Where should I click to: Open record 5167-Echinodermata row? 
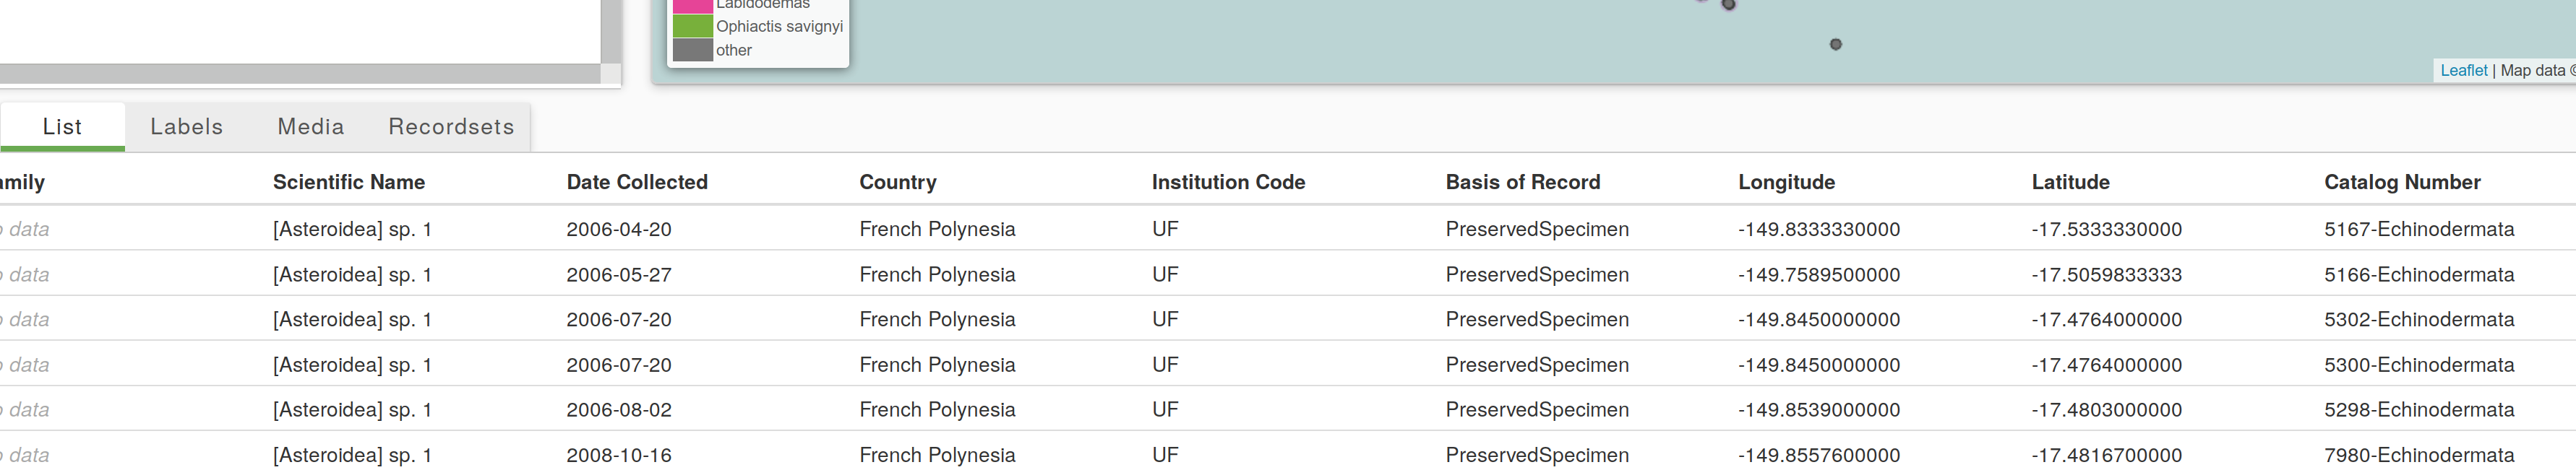pyautogui.click(x=1288, y=229)
